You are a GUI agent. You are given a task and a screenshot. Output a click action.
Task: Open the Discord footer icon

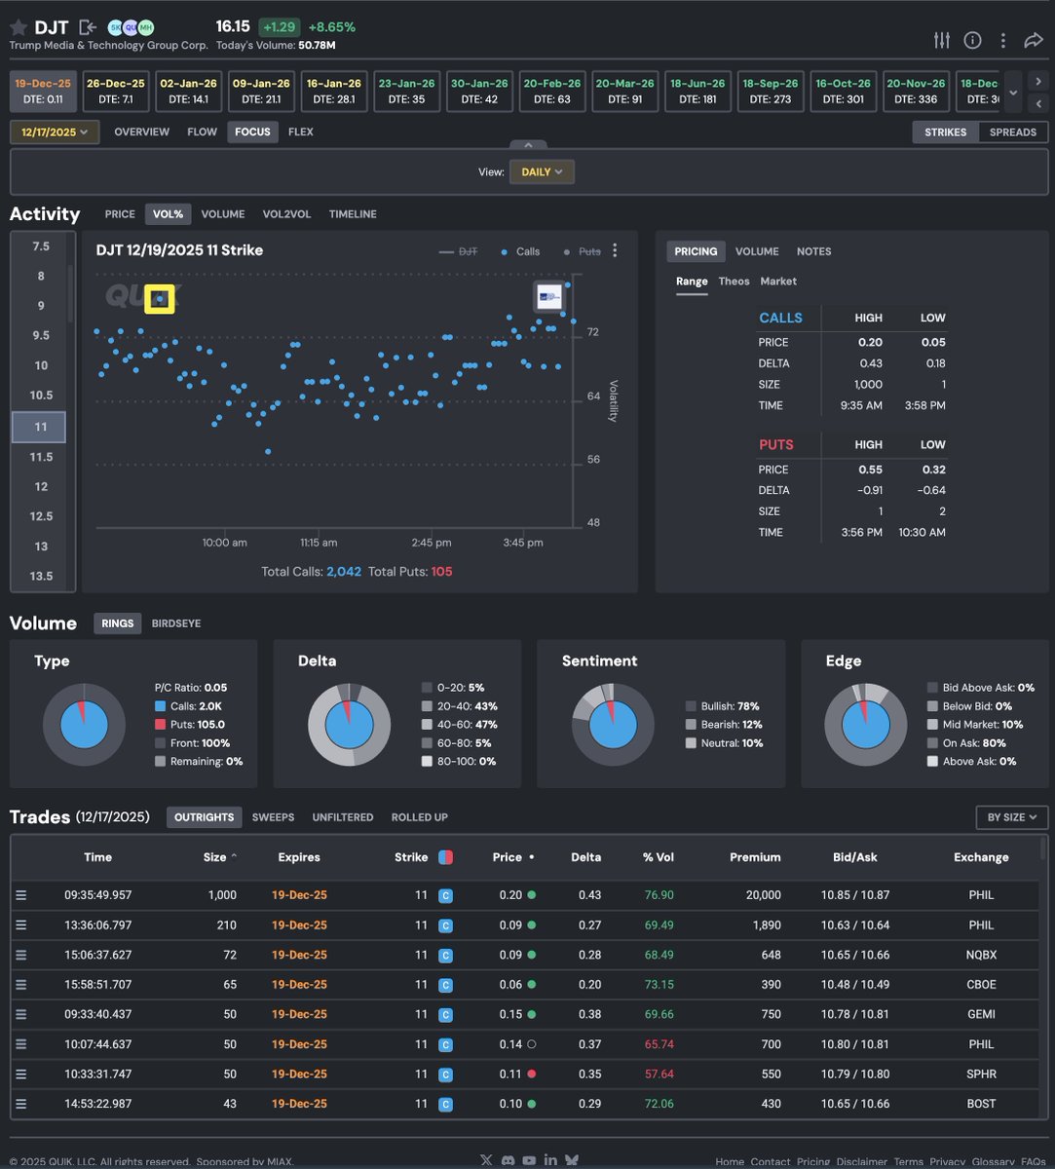(508, 1160)
